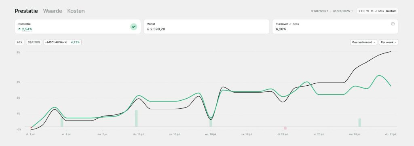Switch to the Waarde tab

coord(53,11)
